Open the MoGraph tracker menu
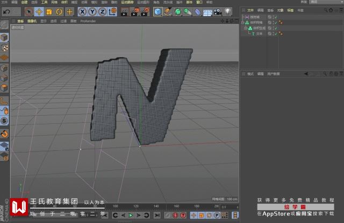This screenshot has width=344, height=223. tap(127, 2)
